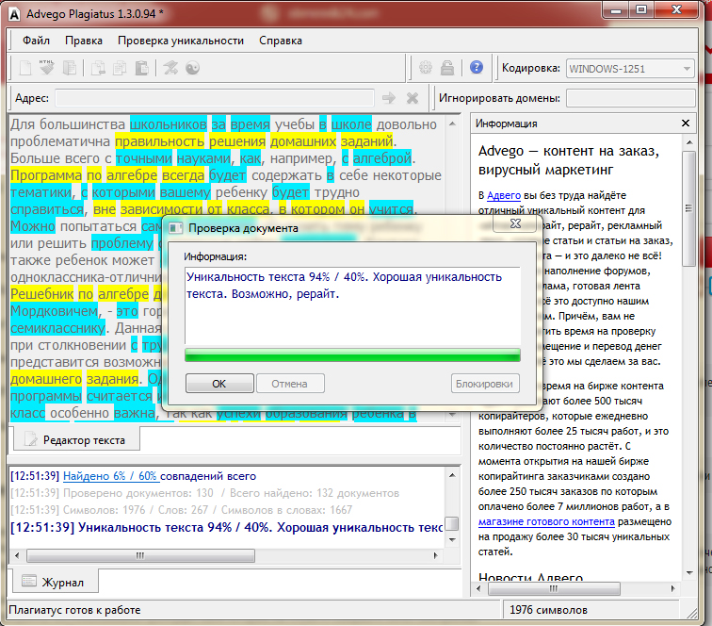Open the Проверка уникальности menu
This screenshot has height=626, width=712.
click(x=181, y=41)
